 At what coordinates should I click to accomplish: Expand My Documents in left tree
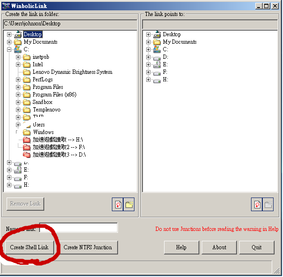click(9, 42)
